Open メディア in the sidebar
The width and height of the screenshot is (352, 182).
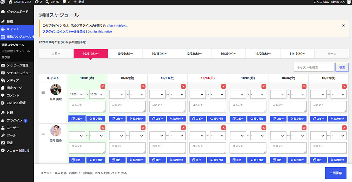pyautogui.click(x=17, y=80)
